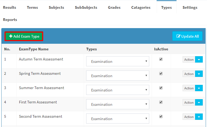The image size is (207, 127).
Task: Select the Catagories tab
Action: pyautogui.click(x=141, y=7)
